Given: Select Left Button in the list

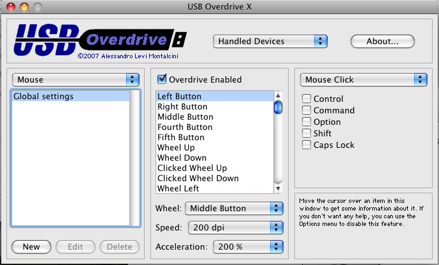Looking at the screenshot, I should tap(214, 96).
